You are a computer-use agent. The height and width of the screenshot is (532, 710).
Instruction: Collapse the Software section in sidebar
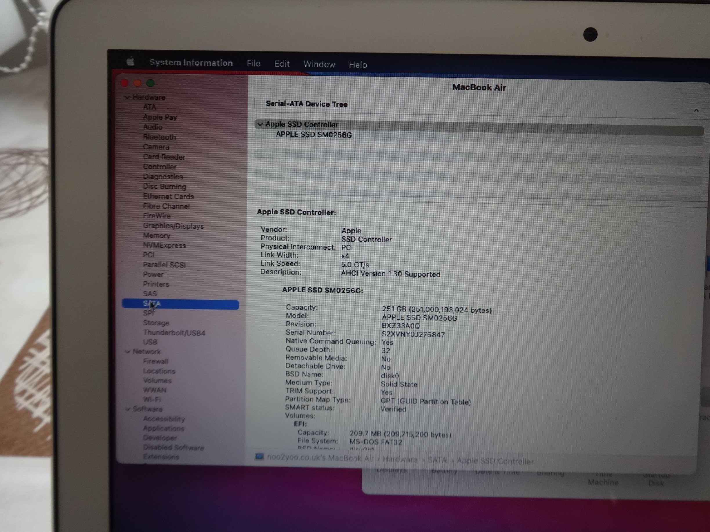tap(128, 409)
